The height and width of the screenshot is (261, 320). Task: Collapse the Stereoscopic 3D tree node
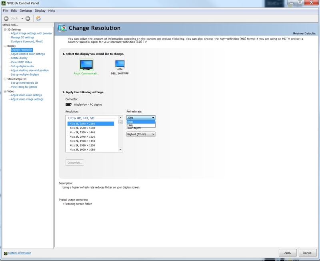pyautogui.click(x=5, y=79)
